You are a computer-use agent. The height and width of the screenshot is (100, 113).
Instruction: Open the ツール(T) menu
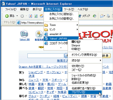click(x=69, y=9)
